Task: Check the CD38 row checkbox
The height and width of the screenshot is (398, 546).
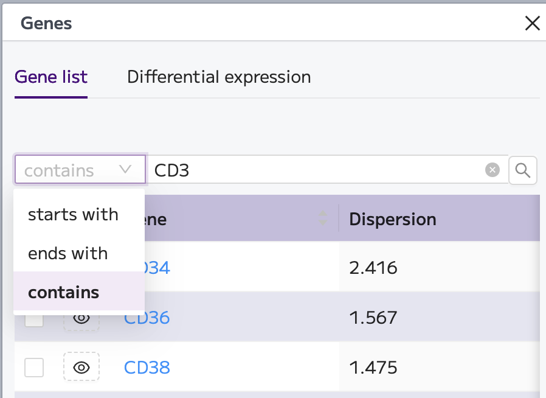Action: pos(34,368)
